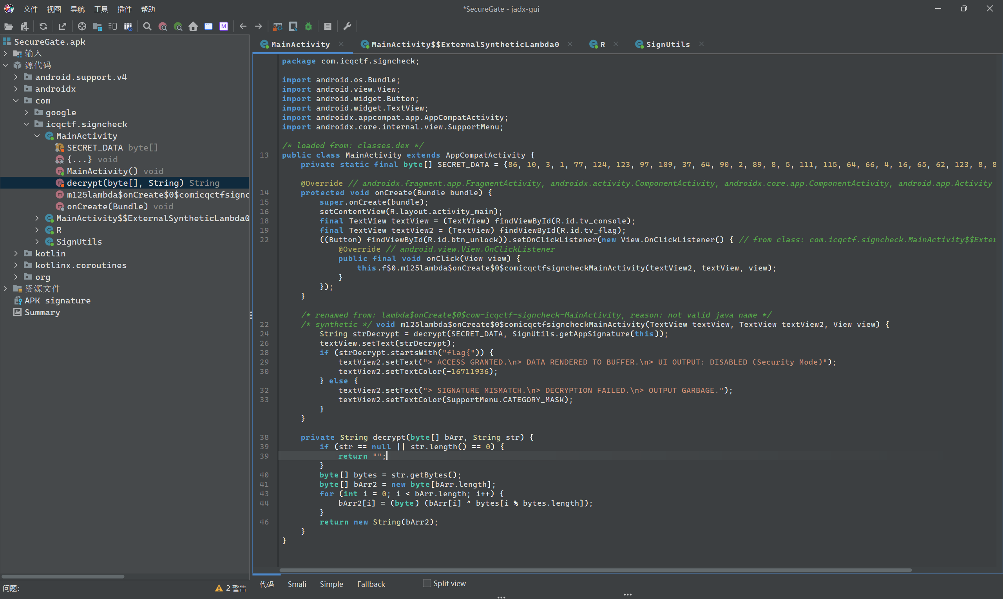Click the application class blue window icon
The width and height of the screenshot is (1003, 599).
click(208, 27)
